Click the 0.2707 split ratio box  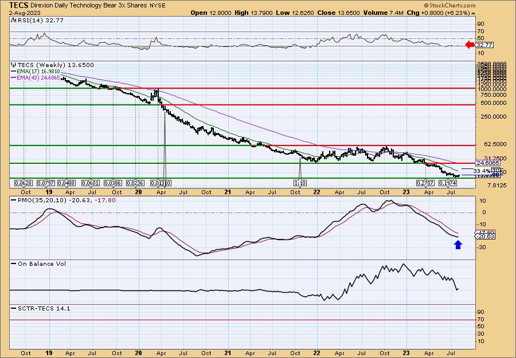pyautogui.click(x=425, y=183)
